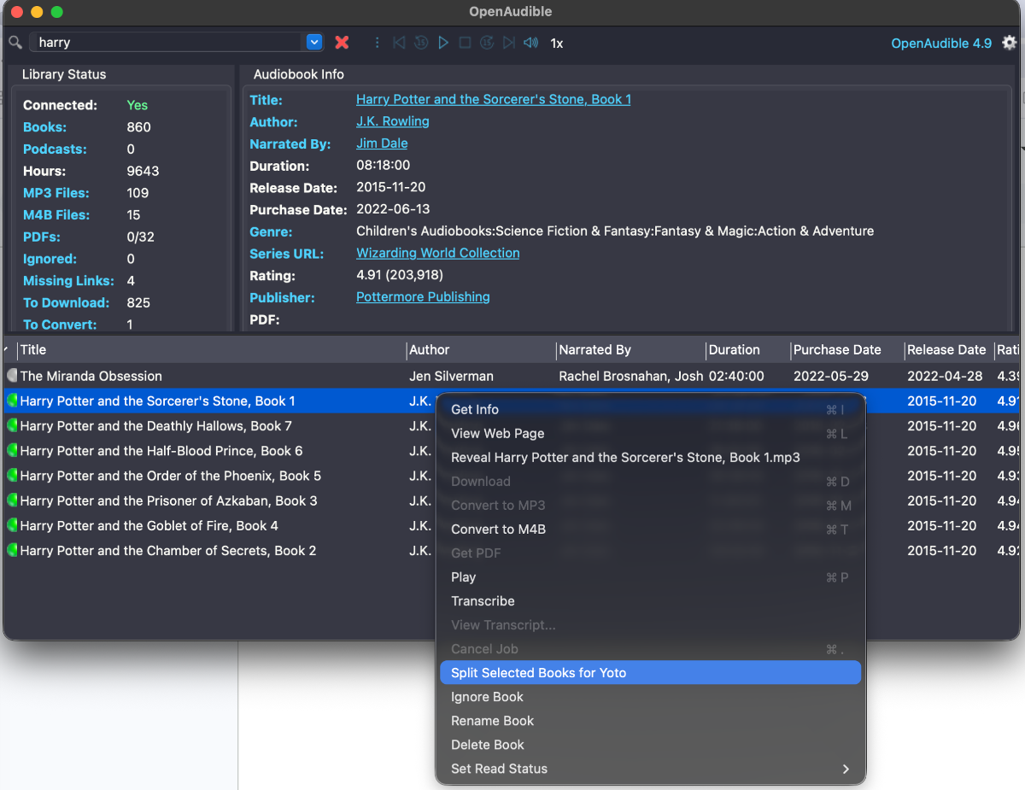
Task: Click the green status icon beside Goblet of Fire
Action: (x=12, y=526)
